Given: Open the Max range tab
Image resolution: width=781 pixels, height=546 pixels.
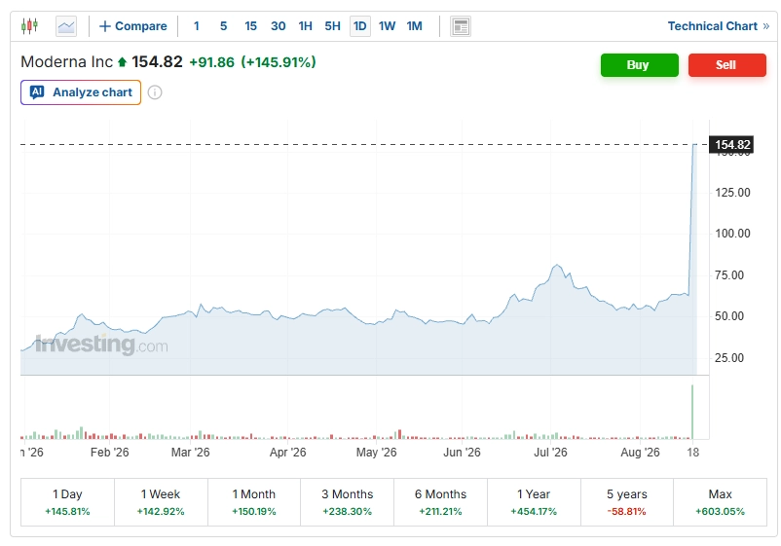Looking at the screenshot, I should pyautogui.click(x=721, y=501).
